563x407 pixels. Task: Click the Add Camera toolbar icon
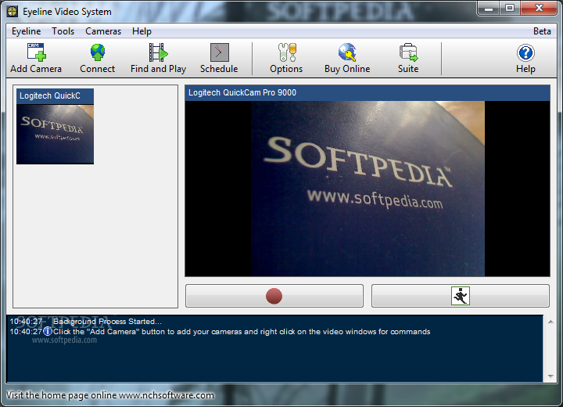click(36, 52)
